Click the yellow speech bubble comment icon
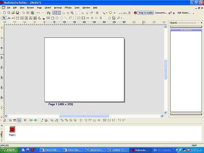The height and width of the screenshot is (153, 204). 110,13
